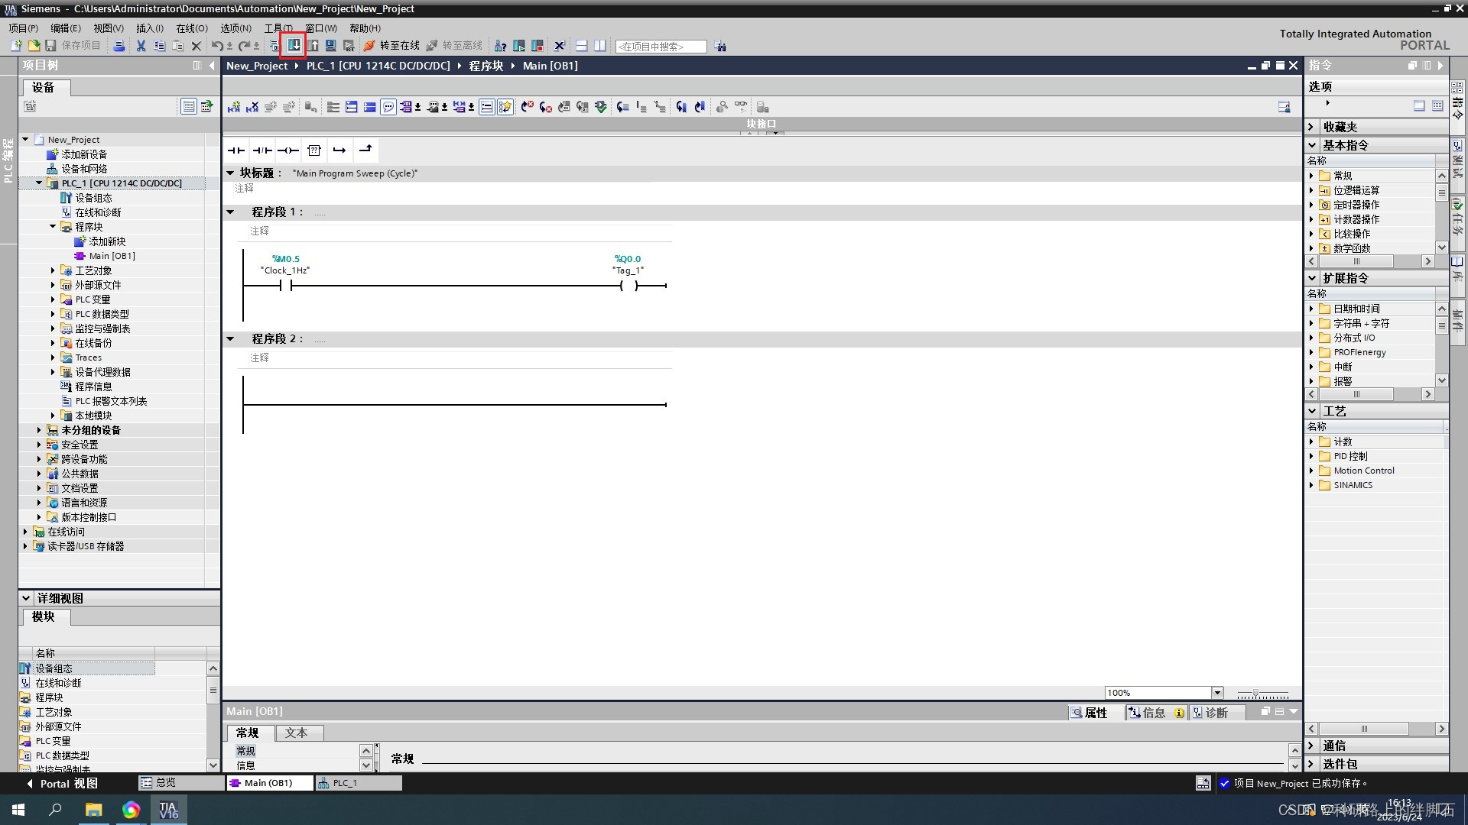Viewport: 1468px width, 825px height.
Task: Split editor space horizontally icon
Action: 582,46
